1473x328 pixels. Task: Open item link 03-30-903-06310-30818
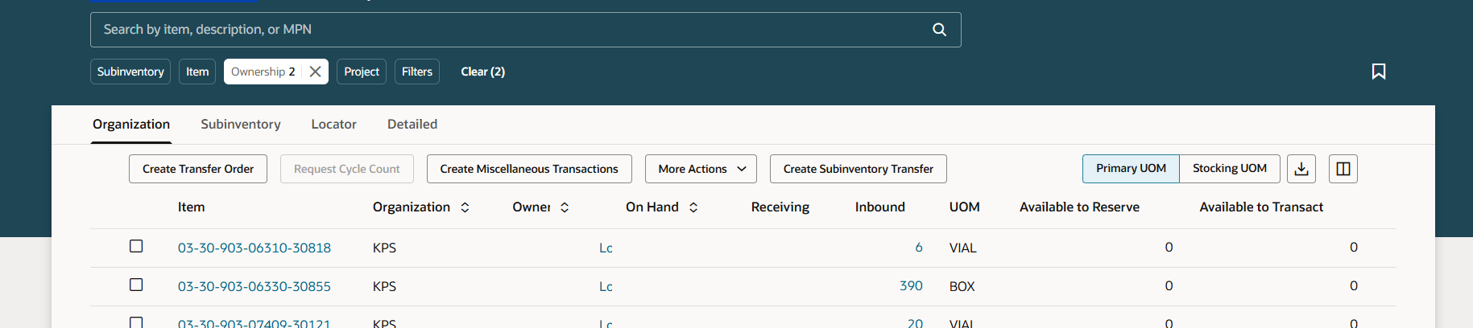pyautogui.click(x=254, y=248)
